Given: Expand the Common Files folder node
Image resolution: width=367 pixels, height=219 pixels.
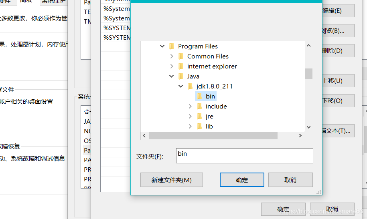Looking at the screenshot, I should point(172,56).
